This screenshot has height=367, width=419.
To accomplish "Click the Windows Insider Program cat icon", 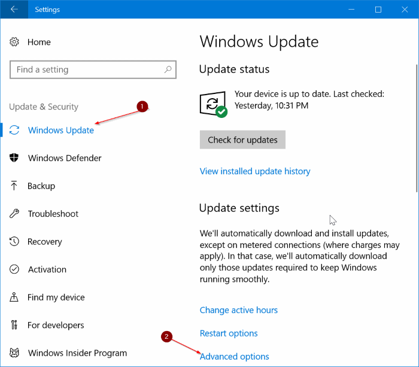I will click(14, 353).
